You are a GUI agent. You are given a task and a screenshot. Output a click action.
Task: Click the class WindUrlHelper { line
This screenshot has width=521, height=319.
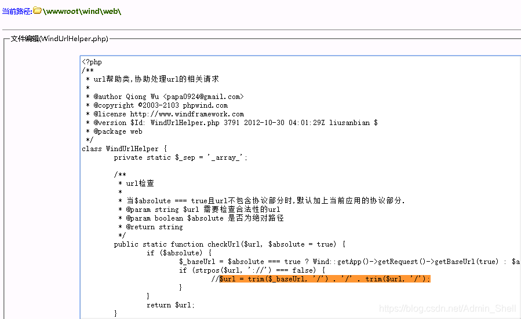tap(125, 149)
